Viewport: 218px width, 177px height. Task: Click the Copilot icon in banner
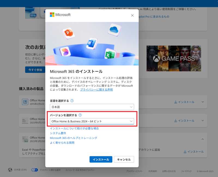(65, 51)
